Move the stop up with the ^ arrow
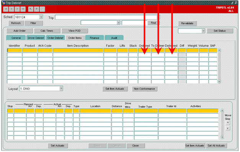Image resolution: width=240 pixels, height=152 pixels. click(x=228, y=123)
